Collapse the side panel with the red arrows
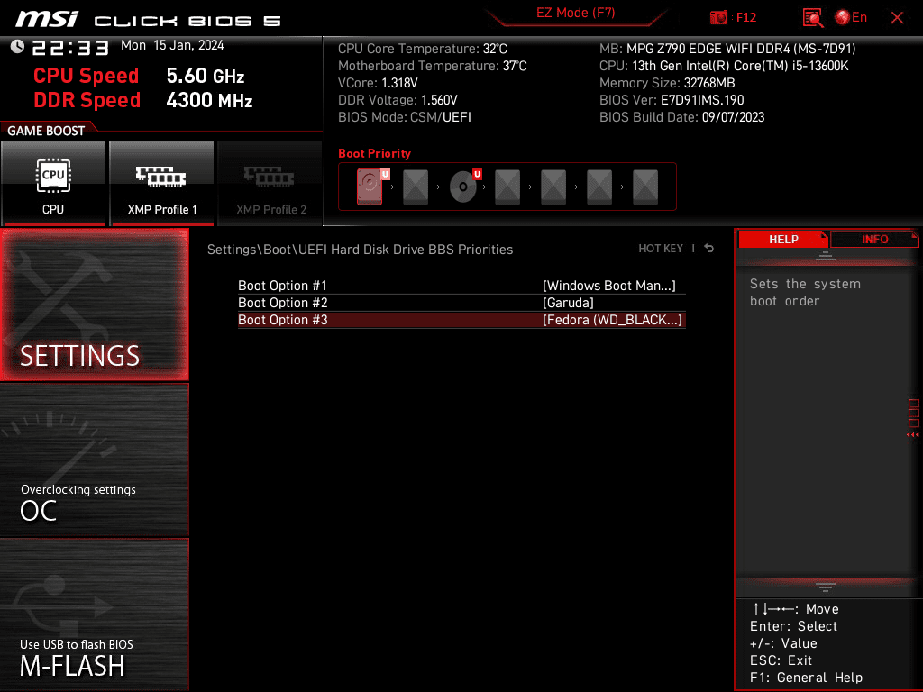The height and width of the screenshot is (692, 923). [x=912, y=435]
